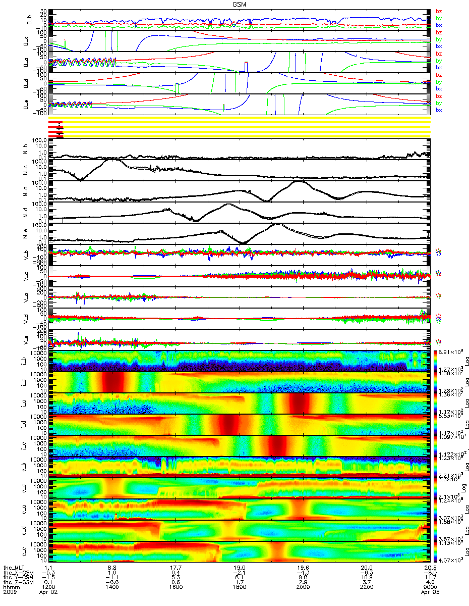Click the 2000 time tick label
This screenshot has width=469, height=606.
(303, 587)
